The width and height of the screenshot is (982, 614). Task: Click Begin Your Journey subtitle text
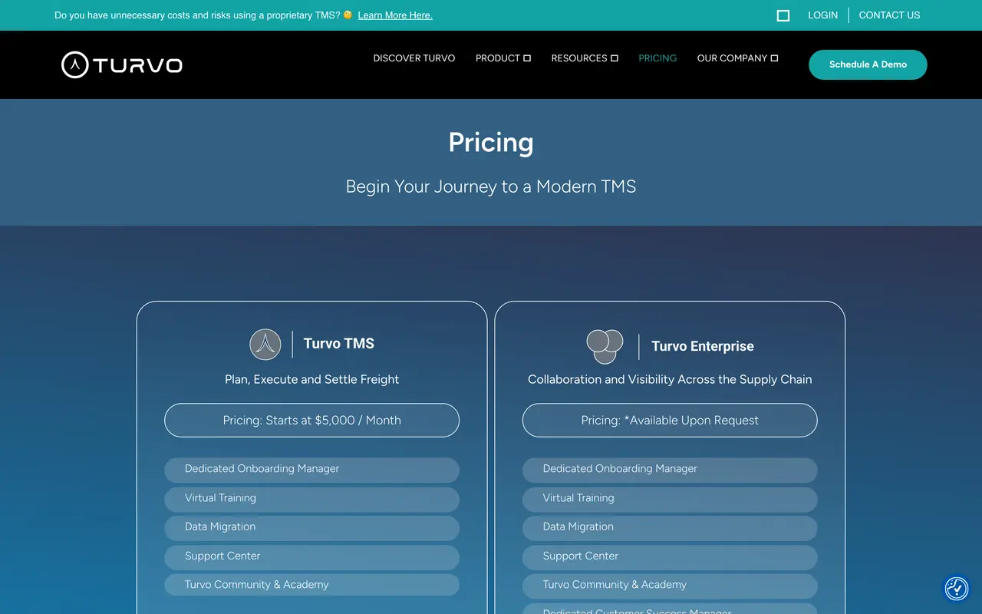(x=491, y=187)
